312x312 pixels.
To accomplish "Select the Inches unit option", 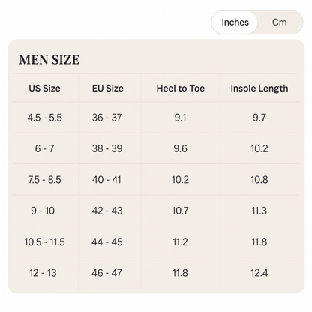I will [x=235, y=22].
